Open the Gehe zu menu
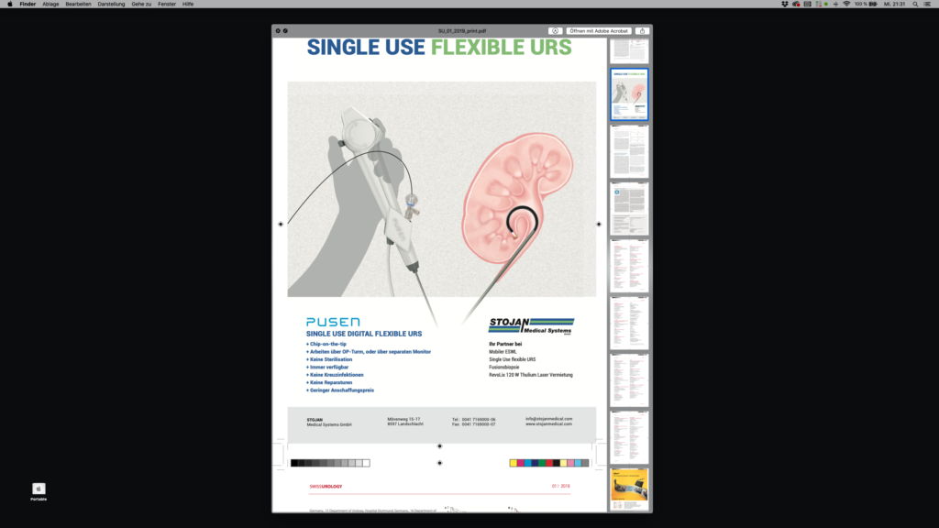939x528 pixels. (x=141, y=5)
